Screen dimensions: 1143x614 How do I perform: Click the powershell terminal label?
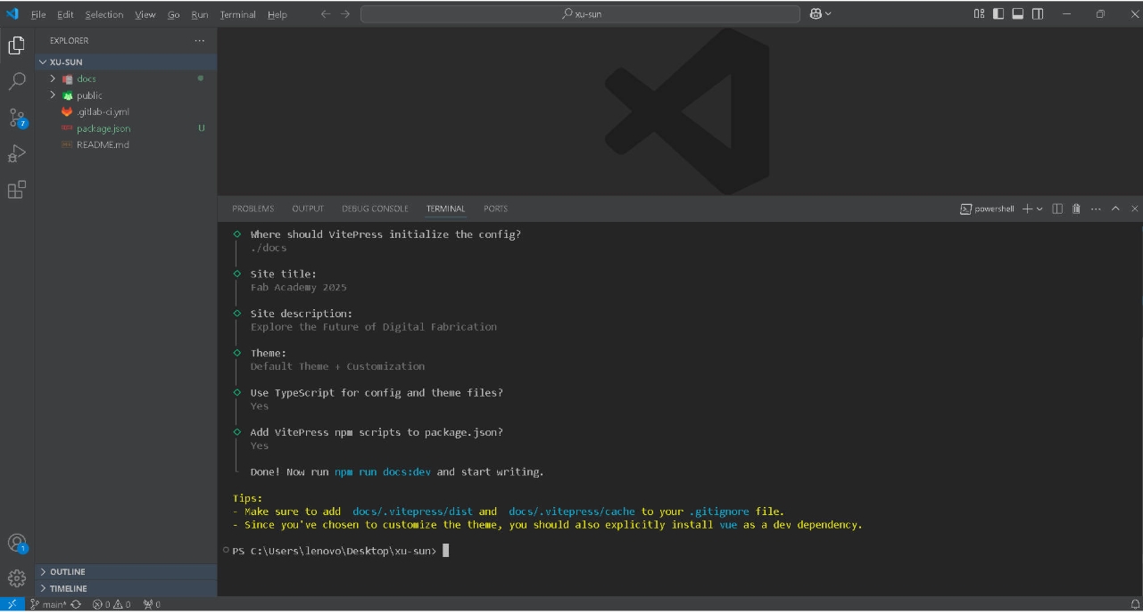(x=987, y=209)
